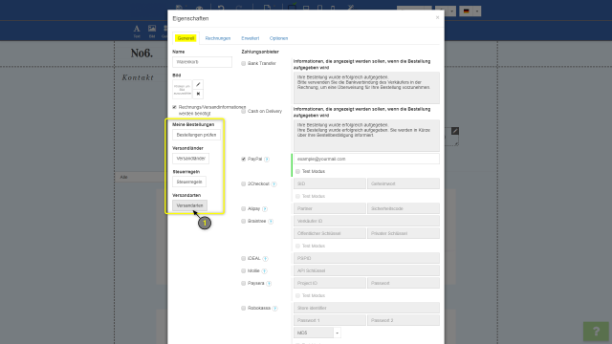Click the Bank Transfer information text area
This screenshot has height=344, width=612.
tap(366, 88)
